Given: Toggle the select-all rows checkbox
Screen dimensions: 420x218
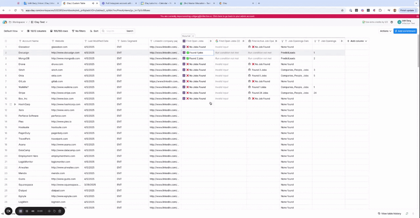Looking at the screenshot, I should click(x=6, y=41).
